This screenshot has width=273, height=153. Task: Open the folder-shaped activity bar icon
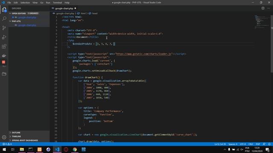coord(4,74)
